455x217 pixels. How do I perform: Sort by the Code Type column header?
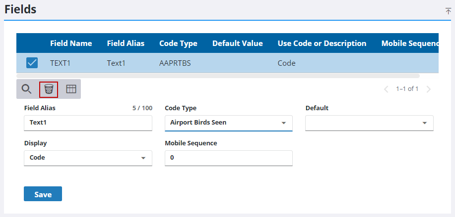[178, 43]
